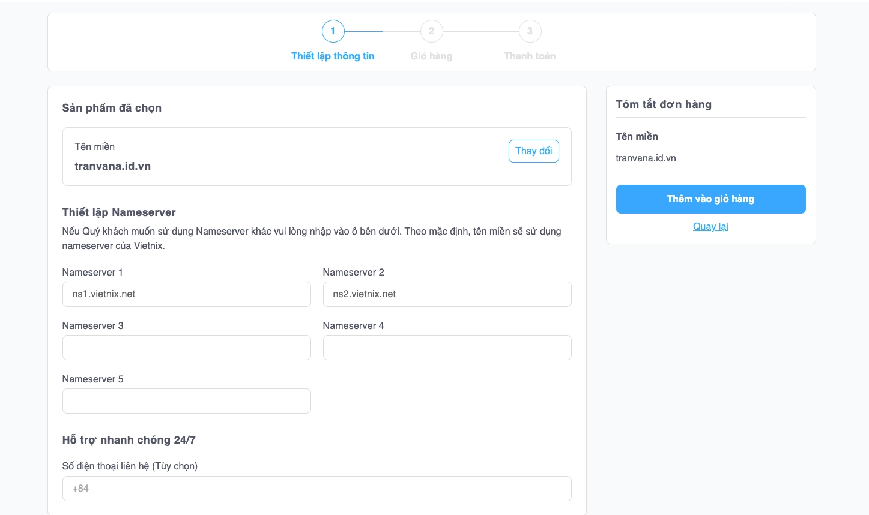869x515 pixels.
Task: Click the empty Nameserver 4 input
Action: [x=447, y=348]
